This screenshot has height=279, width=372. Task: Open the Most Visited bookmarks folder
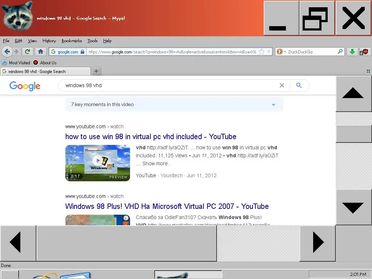pos(16,62)
